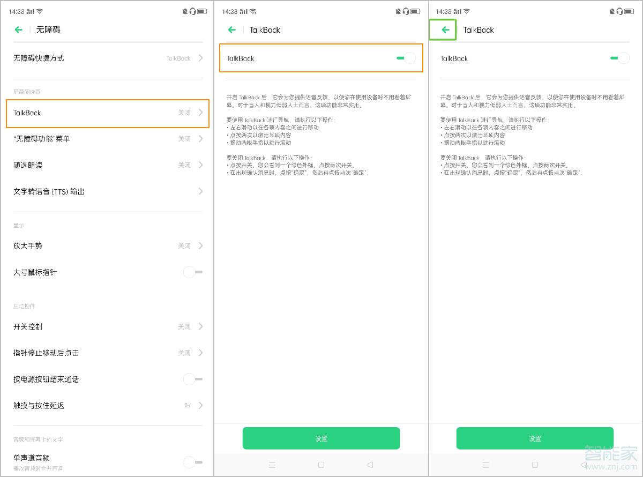Open the highlighted TalkBack list entry
This screenshot has width=643, height=477.
(x=107, y=114)
